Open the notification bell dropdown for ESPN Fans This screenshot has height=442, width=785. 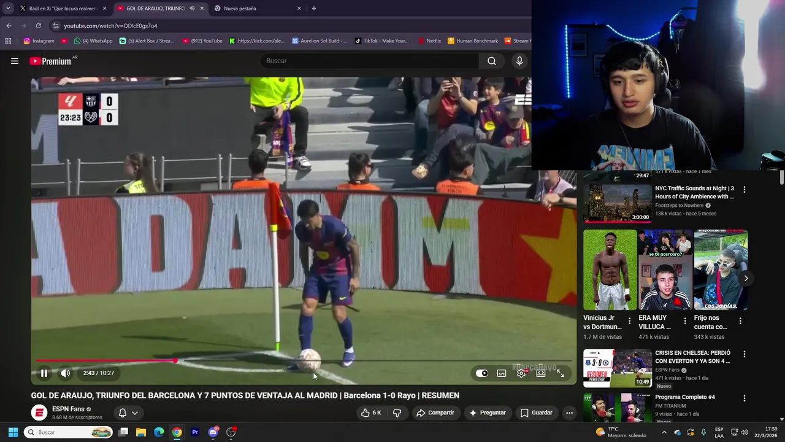(128, 413)
